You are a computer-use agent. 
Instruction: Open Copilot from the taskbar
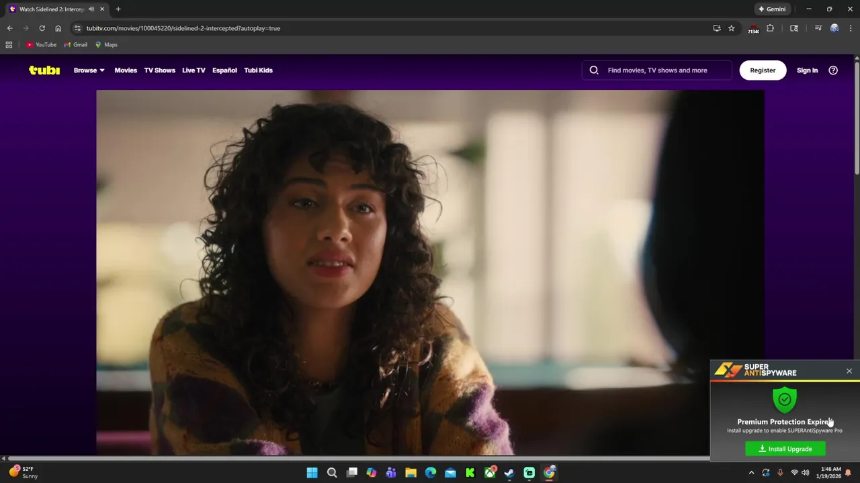[x=372, y=473]
